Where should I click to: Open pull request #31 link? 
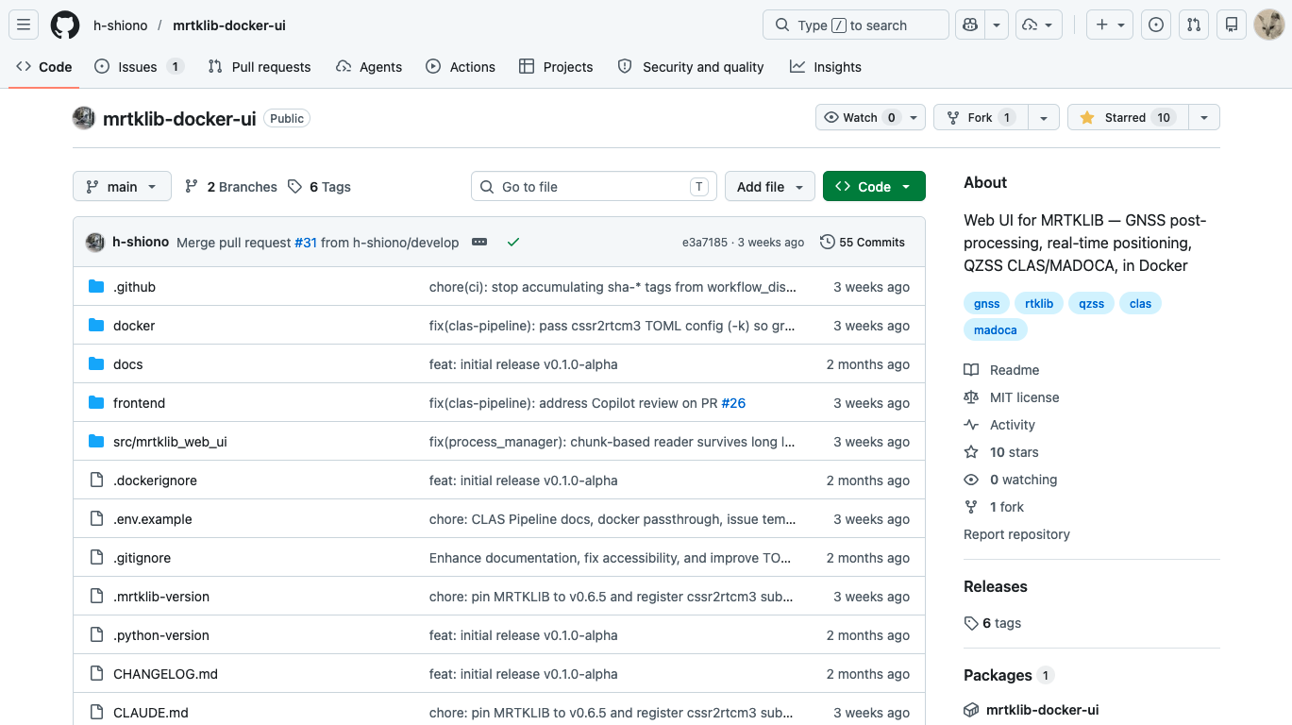(x=306, y=242)
